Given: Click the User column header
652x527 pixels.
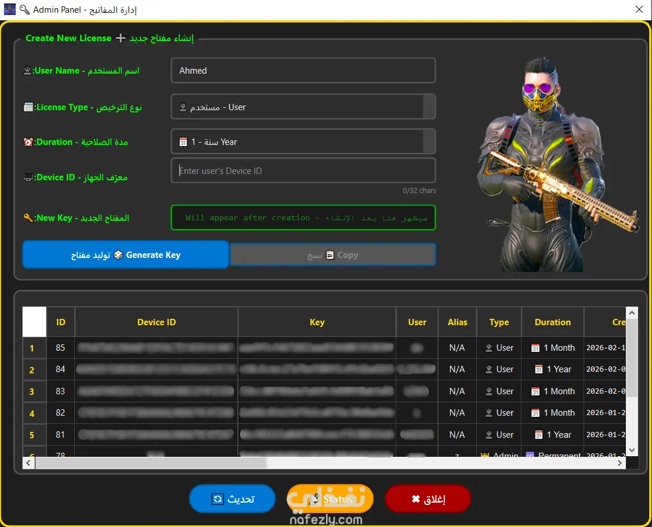Looking at the screenshot, I should click(417, 322).
